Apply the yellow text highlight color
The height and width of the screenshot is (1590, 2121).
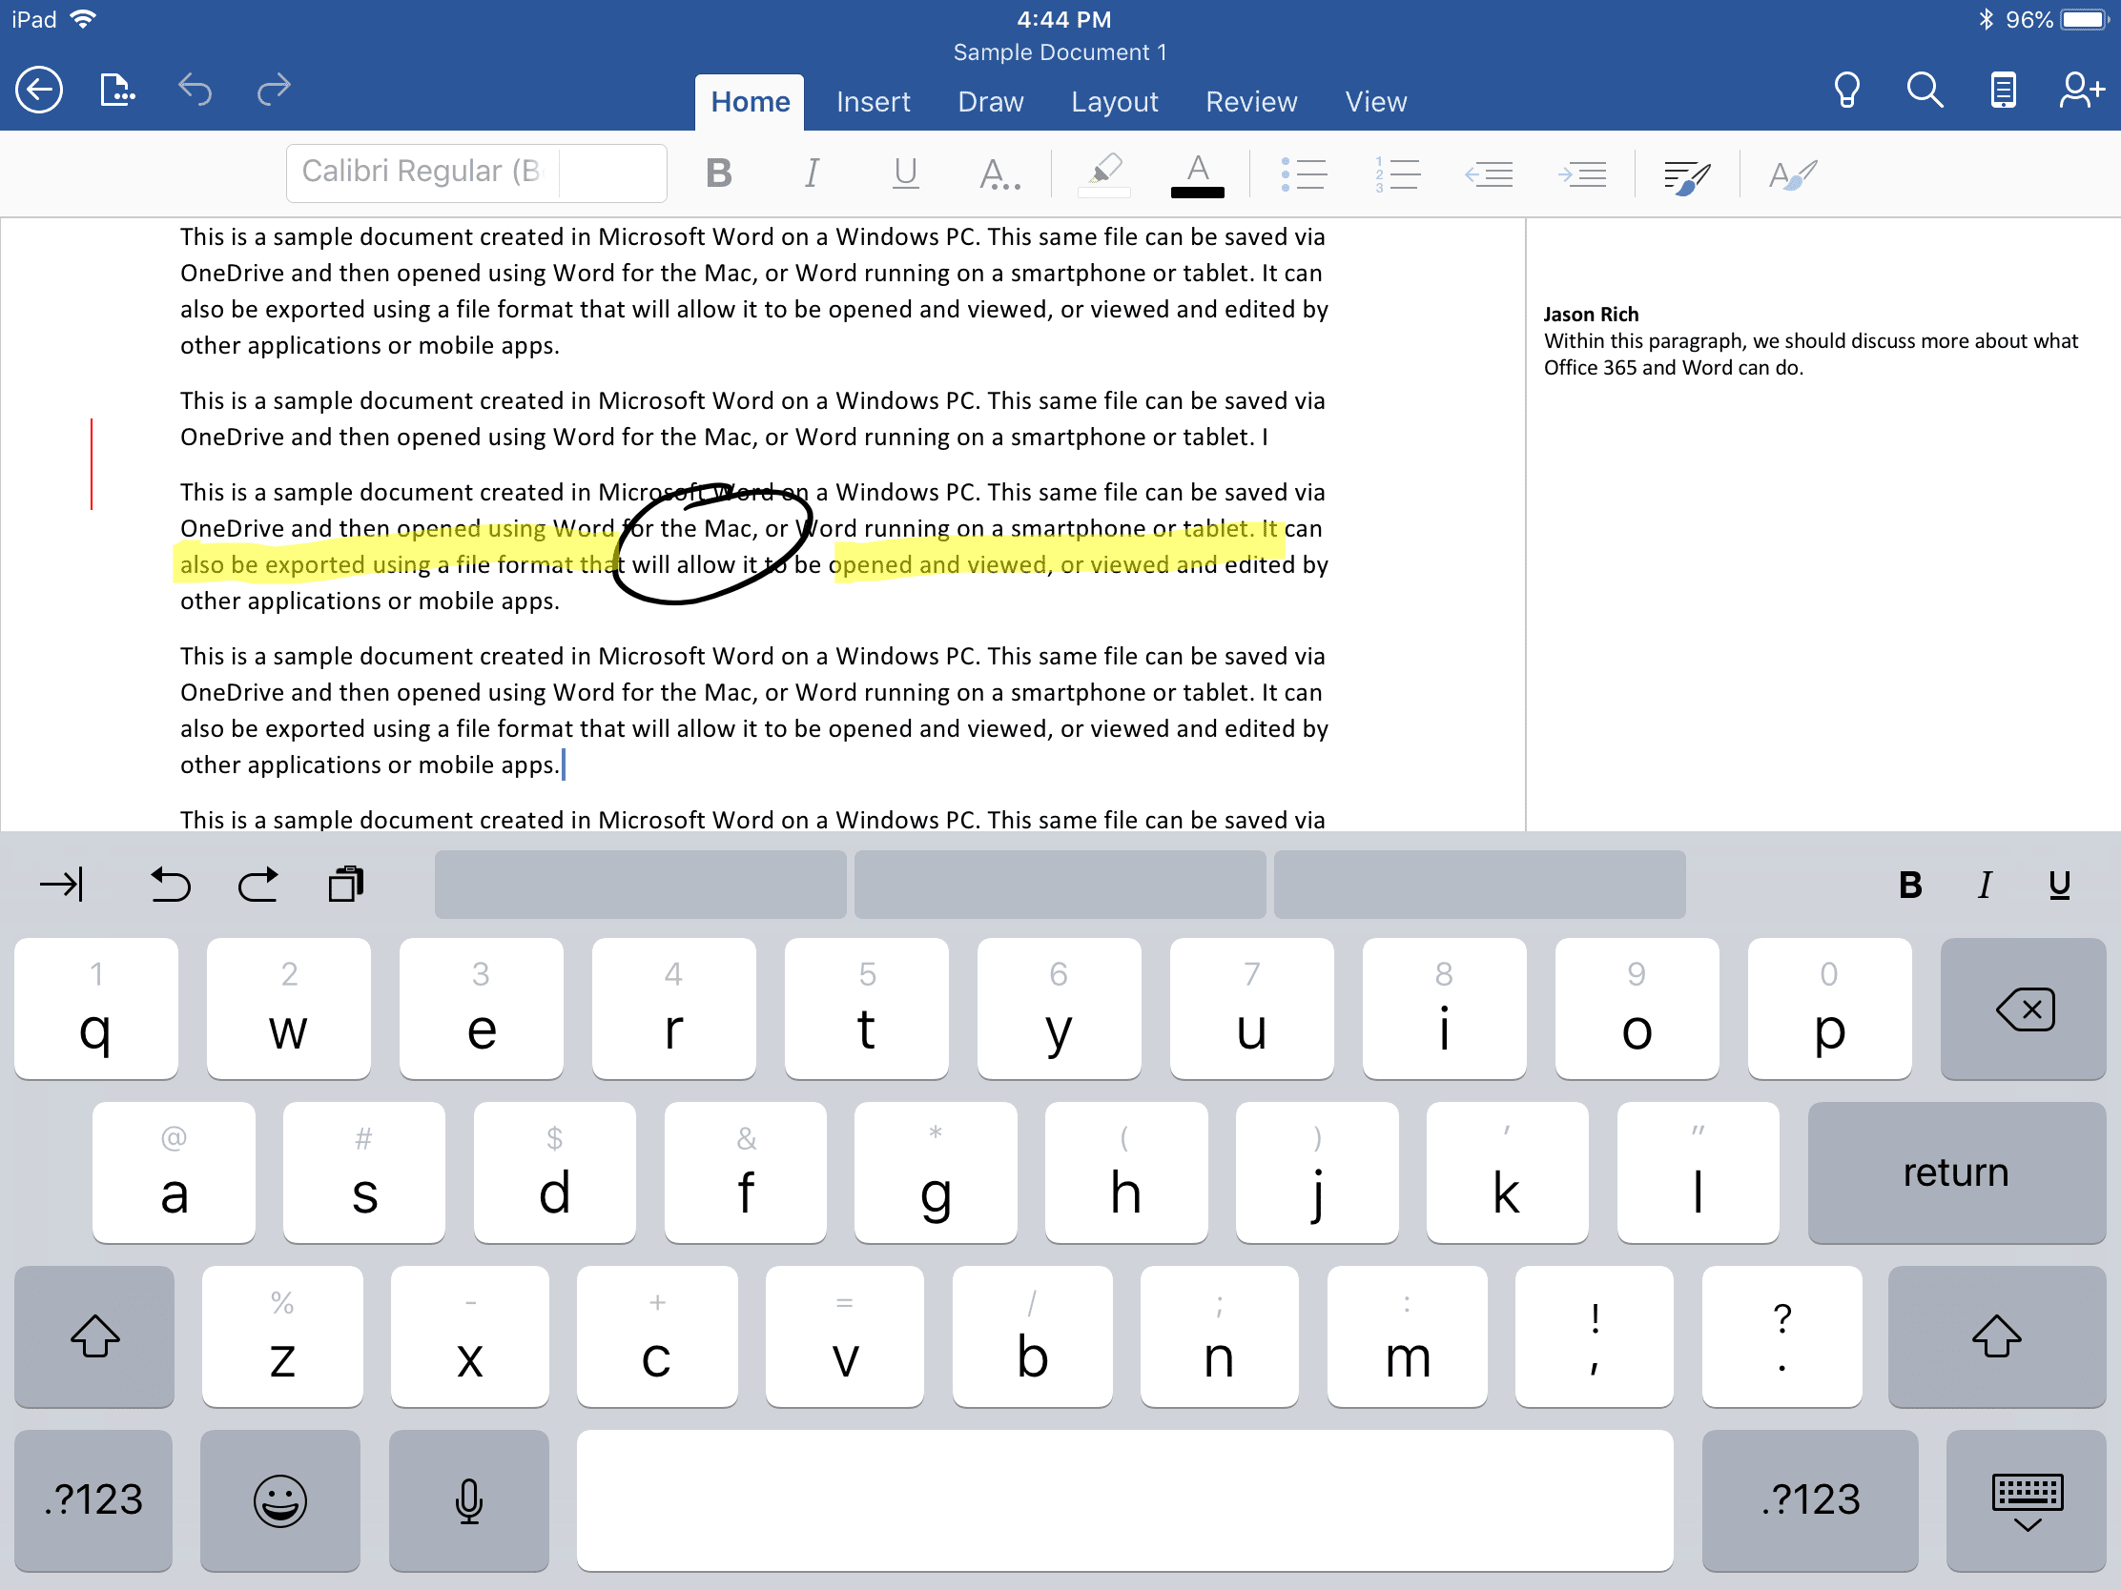pyautogui.click(x=1104, y=173)
